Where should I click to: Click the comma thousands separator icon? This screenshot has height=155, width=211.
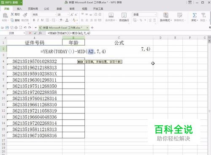point(145,20)
